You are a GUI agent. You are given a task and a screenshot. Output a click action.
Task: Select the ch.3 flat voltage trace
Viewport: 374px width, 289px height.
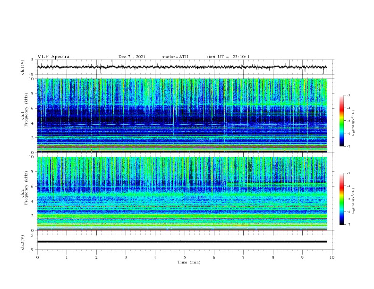coord(182,242)
